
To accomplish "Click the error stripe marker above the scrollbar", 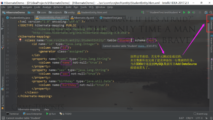I will coord(208,21).
